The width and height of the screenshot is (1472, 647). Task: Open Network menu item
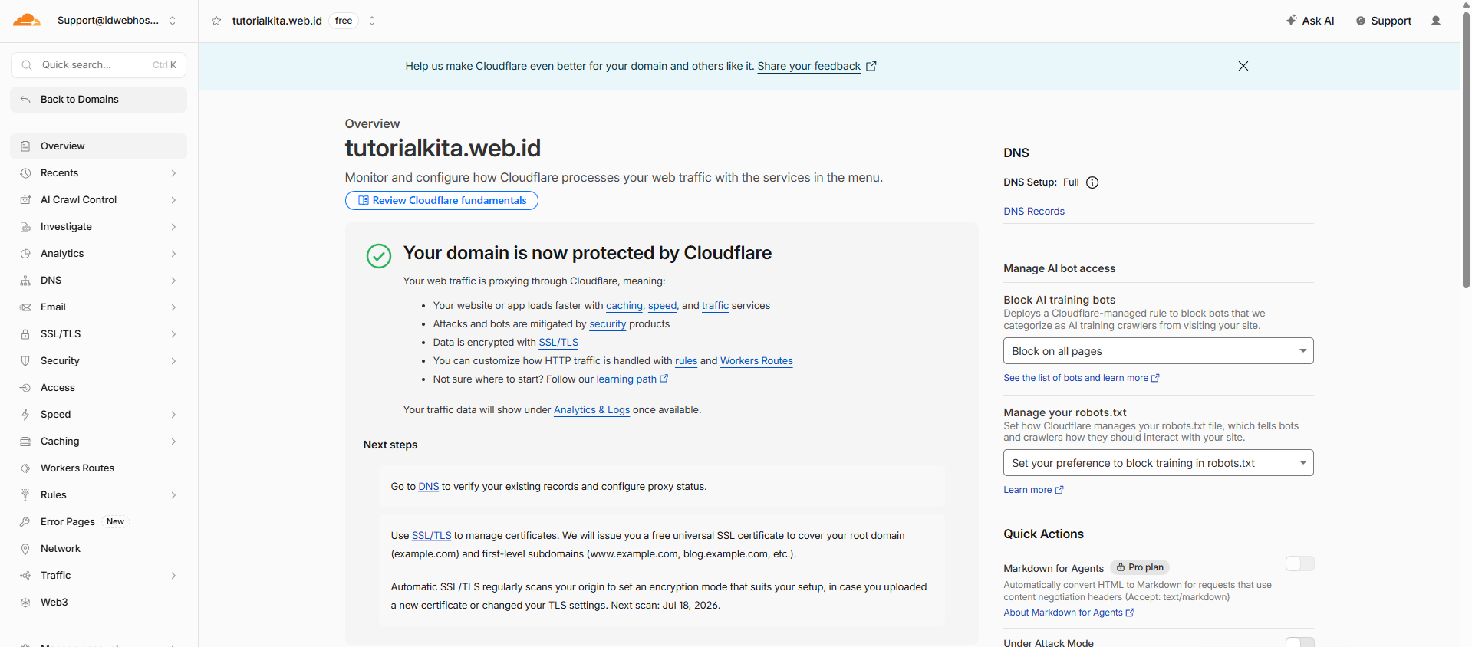tap(98, 549)
